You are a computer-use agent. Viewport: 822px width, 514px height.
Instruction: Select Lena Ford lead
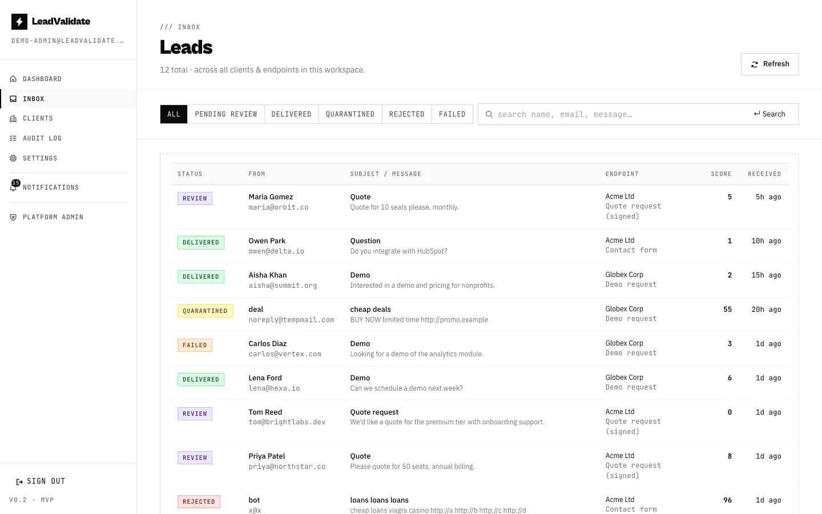click(479, 383)
